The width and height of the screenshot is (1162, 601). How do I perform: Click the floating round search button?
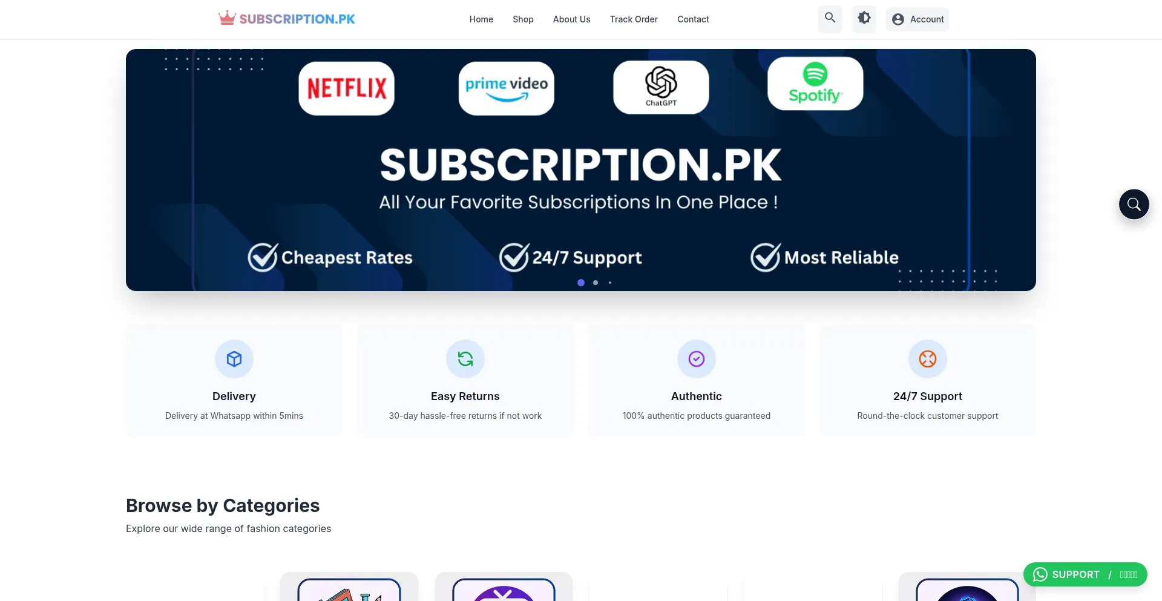click(x=1134, y=205)
